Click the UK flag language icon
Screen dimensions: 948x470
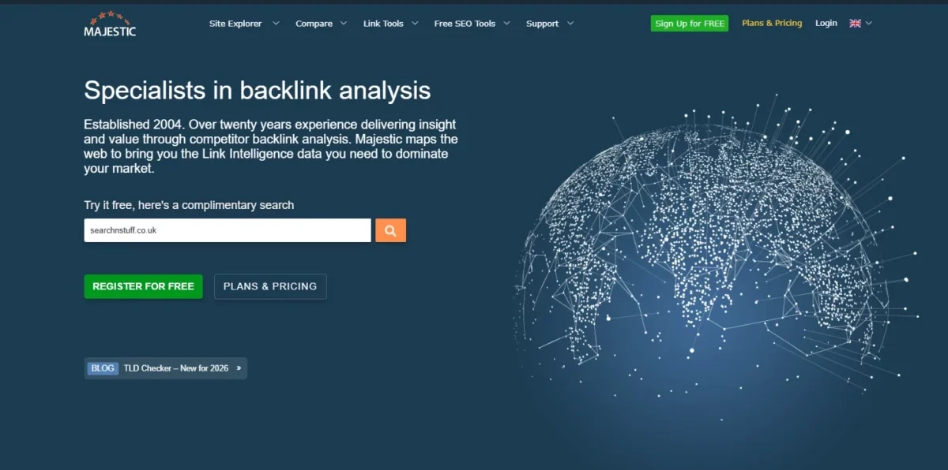pos(855,24)
